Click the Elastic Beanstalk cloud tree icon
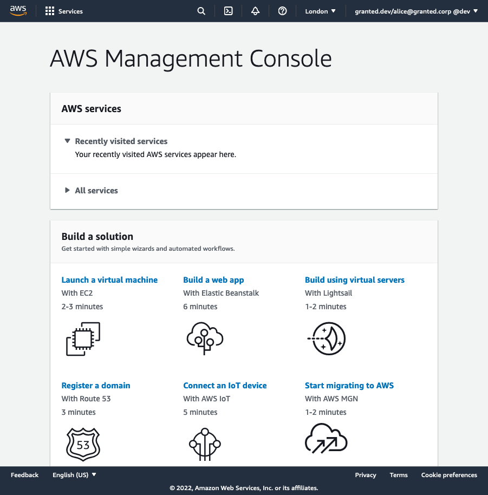The image size is (488, 495). click(205, 338)
